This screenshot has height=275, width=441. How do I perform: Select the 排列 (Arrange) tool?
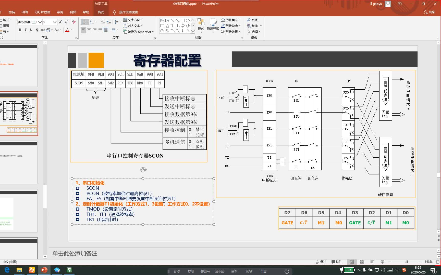click(x=201, y=25)
